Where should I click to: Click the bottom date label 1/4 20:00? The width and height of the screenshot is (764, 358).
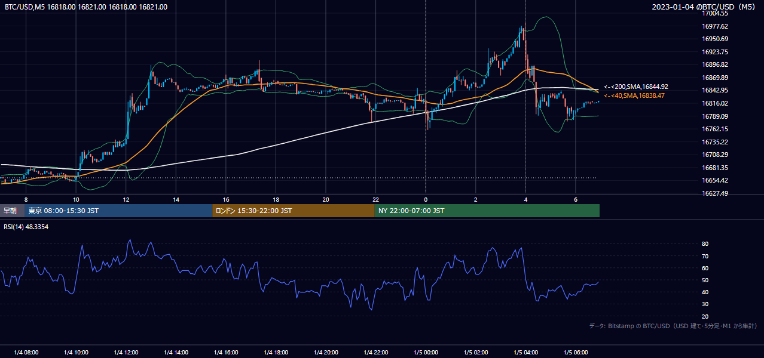point(326,353)
